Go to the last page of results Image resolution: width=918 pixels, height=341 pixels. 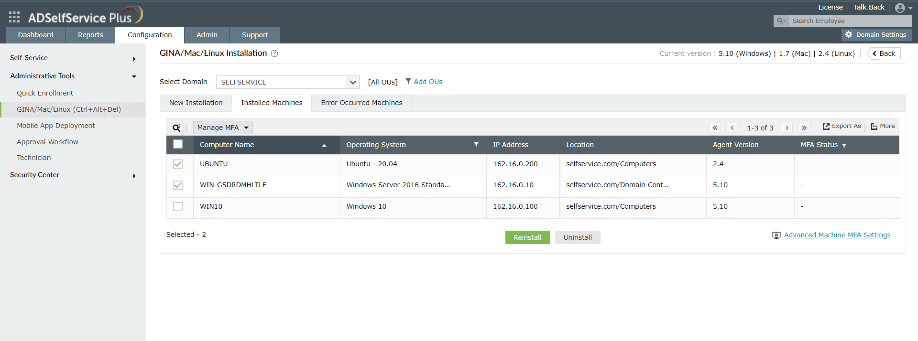point(804,128)
